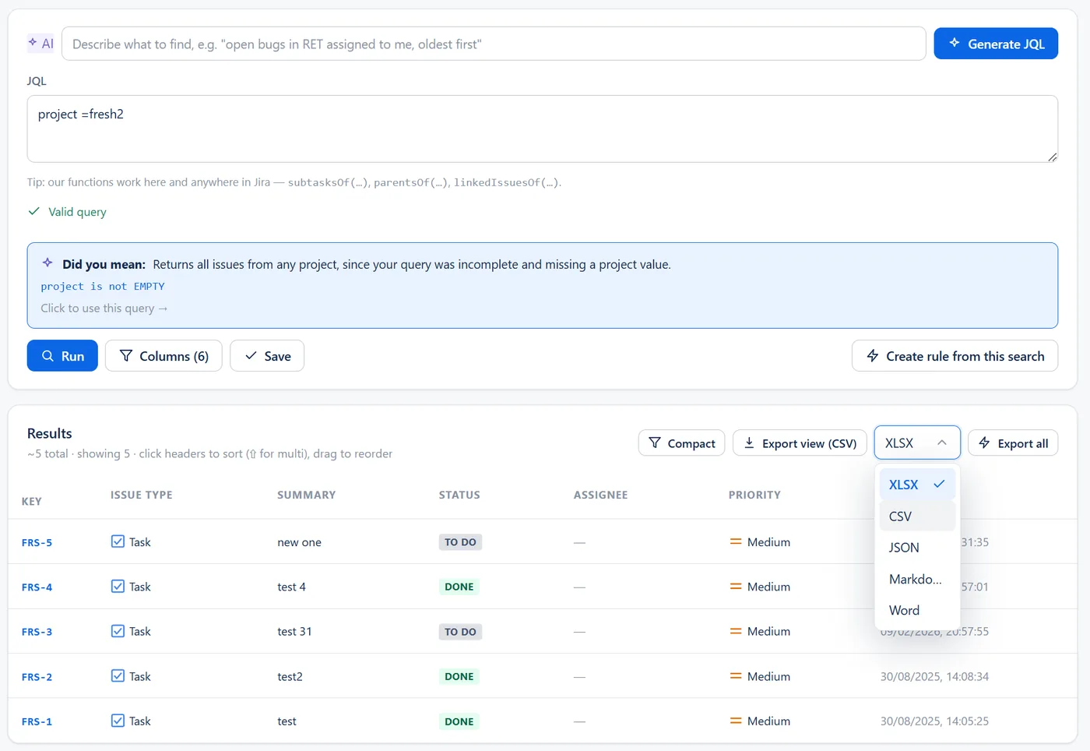Click the Medium priority icon in FRS-5 row
Viewport: 1090px width, 751px height.
(735, 541)
